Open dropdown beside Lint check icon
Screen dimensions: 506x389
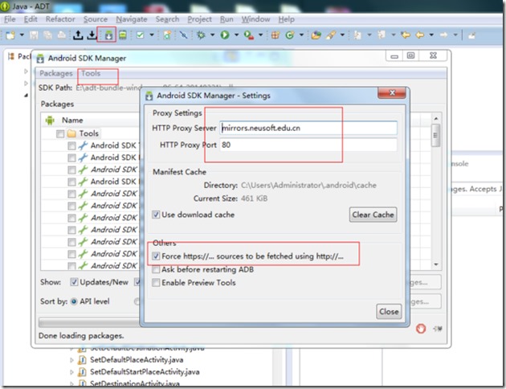coord(151,35)
